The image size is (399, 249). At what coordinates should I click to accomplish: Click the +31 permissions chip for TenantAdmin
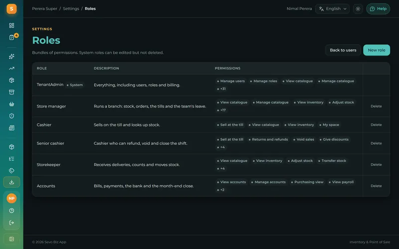coord(221,89)
